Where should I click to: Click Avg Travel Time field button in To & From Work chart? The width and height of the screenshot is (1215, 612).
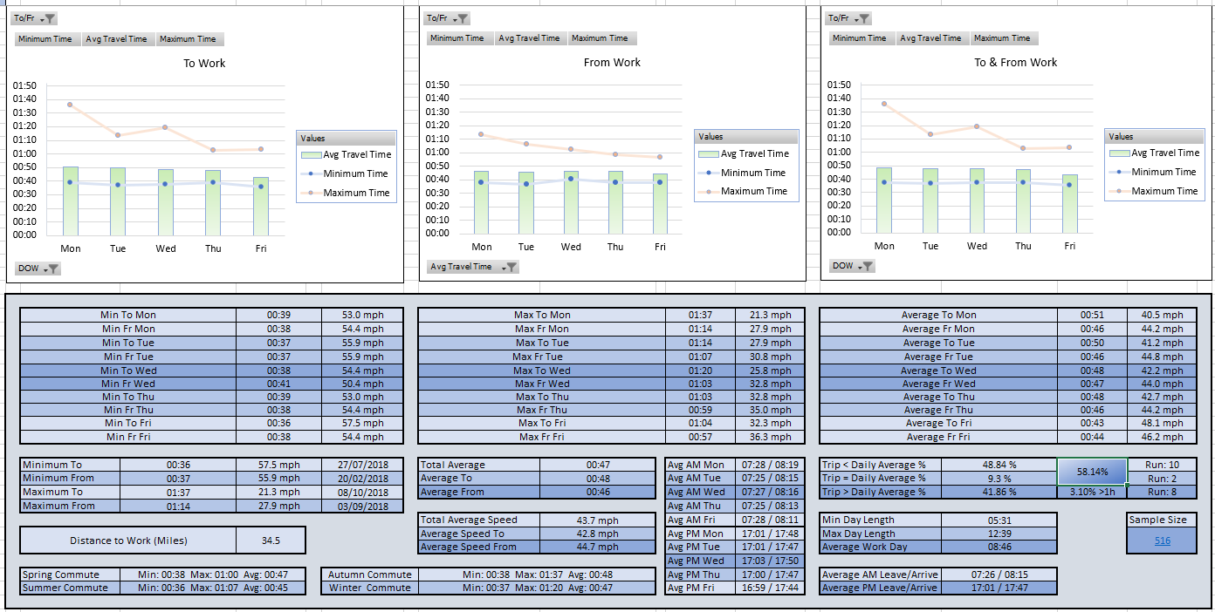[930, 38]
